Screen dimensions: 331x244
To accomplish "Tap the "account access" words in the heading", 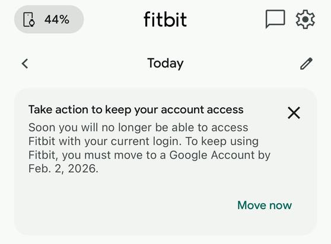I will click(202, 110).
